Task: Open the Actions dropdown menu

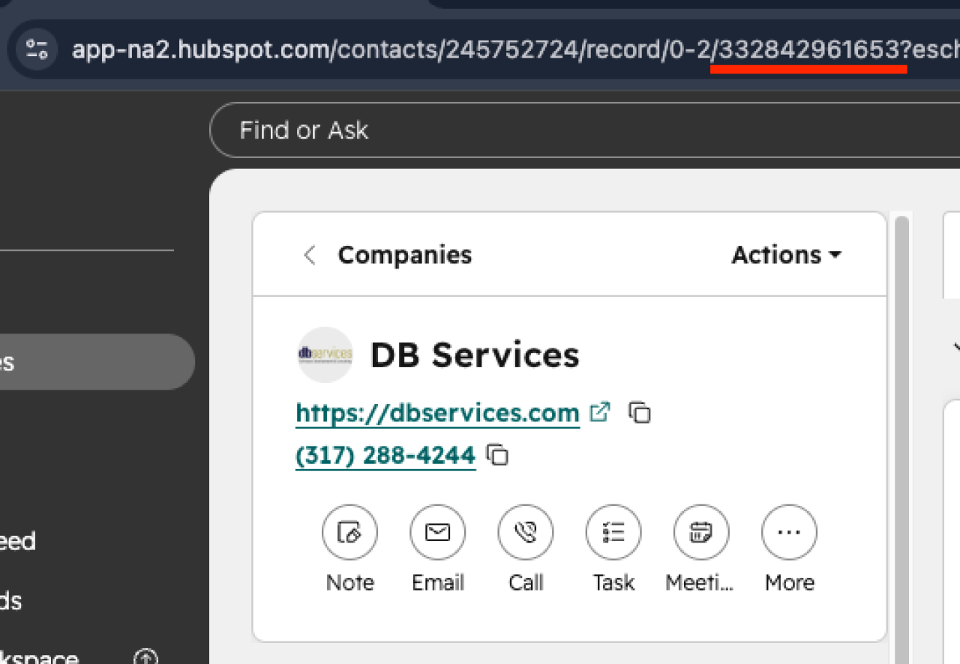Action: click(x=786, y=255)
